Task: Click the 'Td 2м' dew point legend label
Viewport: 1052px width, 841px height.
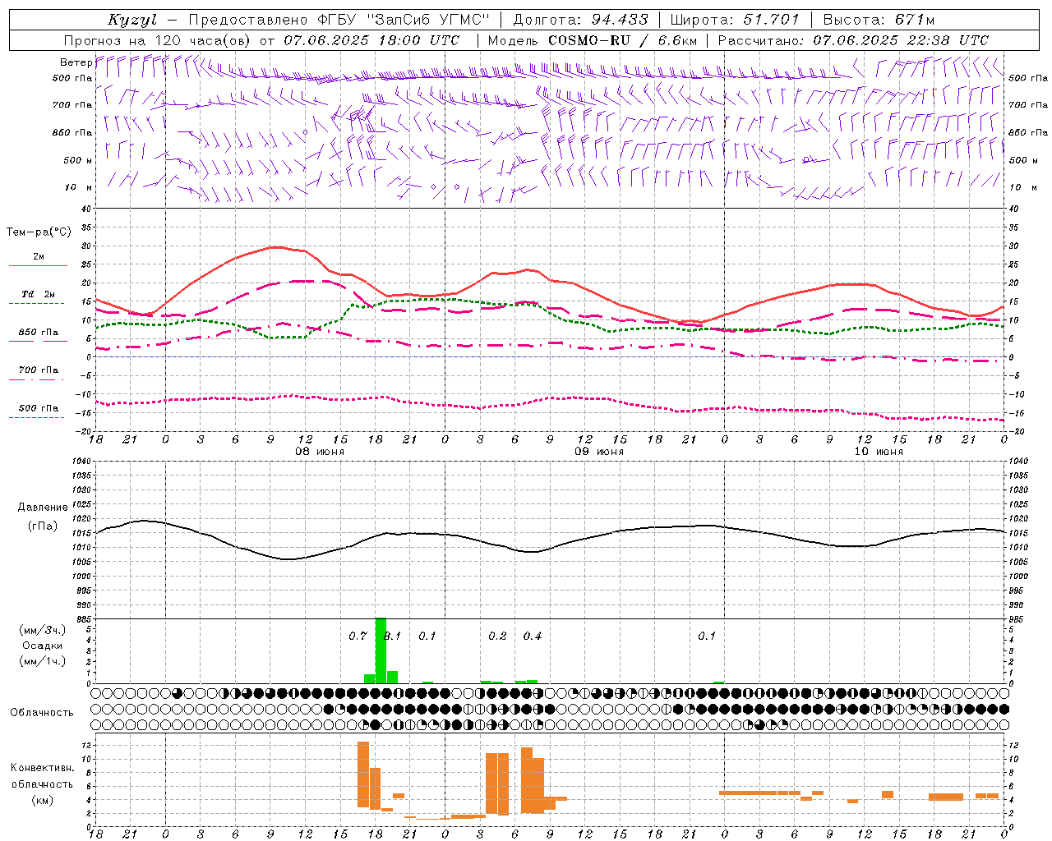Action: tap(39, 294)
